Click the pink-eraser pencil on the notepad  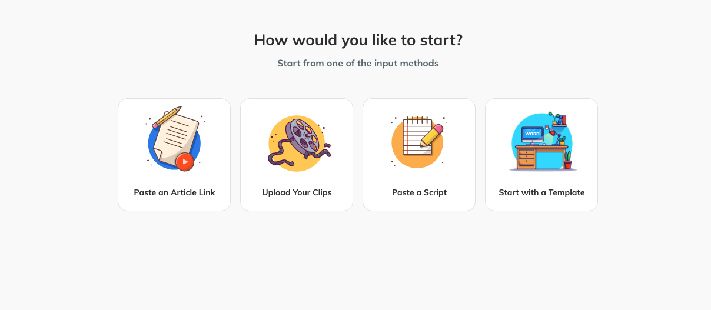click(432, 135)
